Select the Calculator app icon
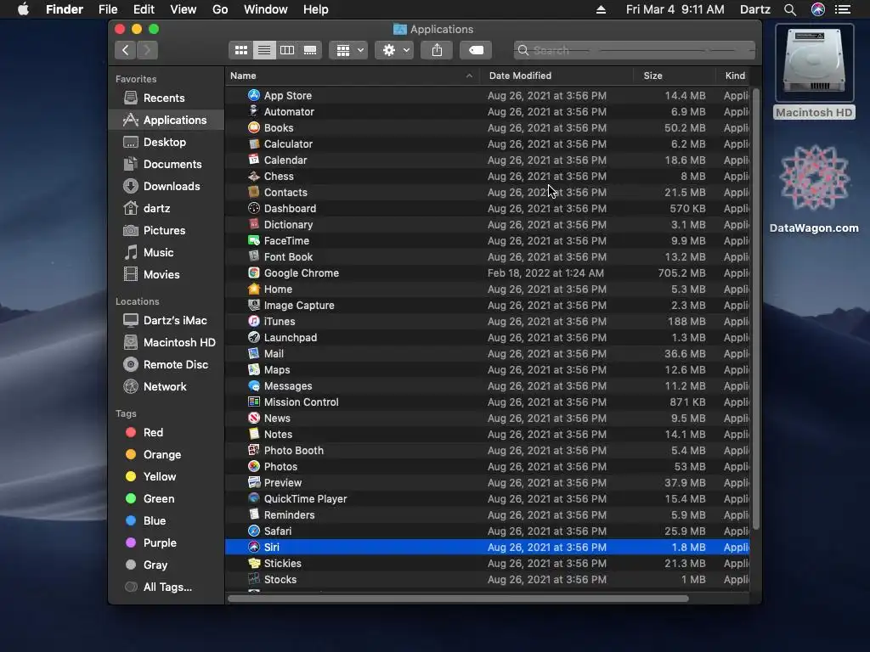870x652 pixels. pos(253,143)
